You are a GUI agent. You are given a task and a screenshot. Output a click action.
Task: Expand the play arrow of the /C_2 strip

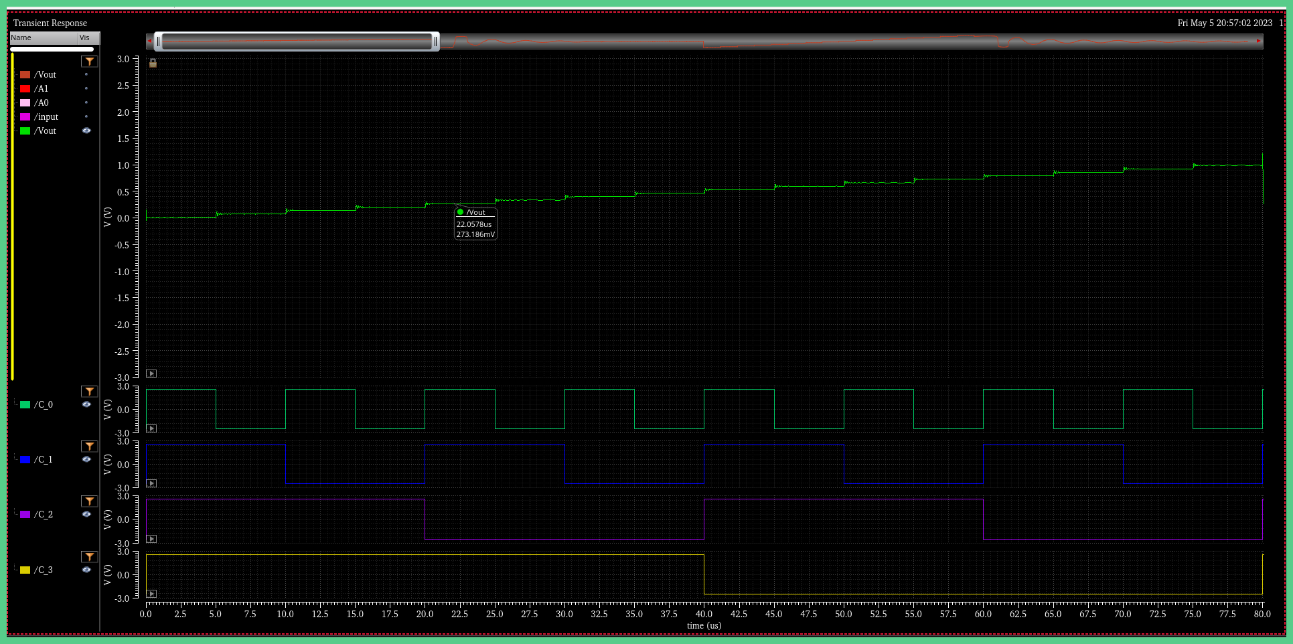[x=151, y=539]
